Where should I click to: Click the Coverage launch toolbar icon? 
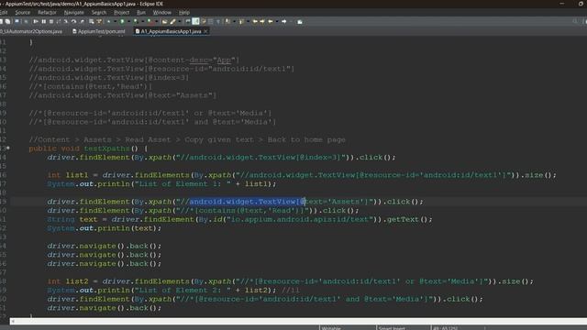pos(136,21)
